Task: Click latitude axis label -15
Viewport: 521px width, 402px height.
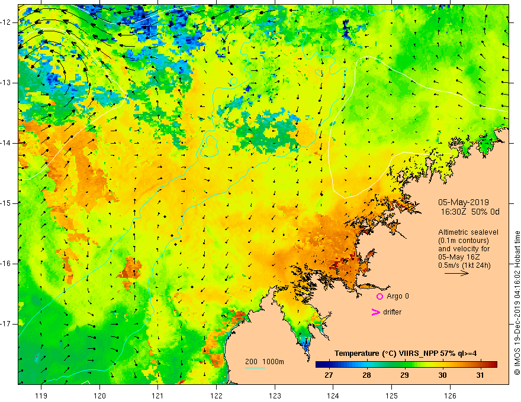Action: [x=6, y=203]
